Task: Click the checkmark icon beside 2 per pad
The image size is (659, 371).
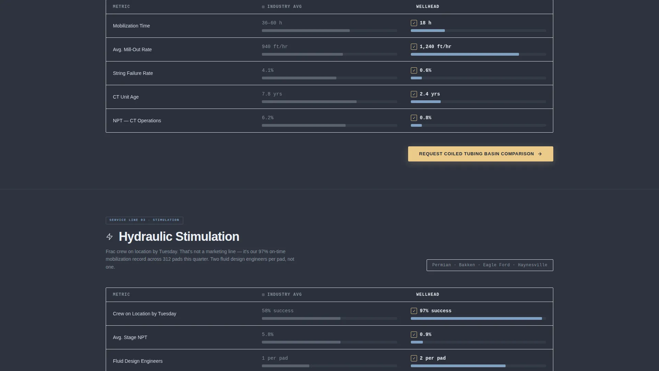Action: point(414,358)
